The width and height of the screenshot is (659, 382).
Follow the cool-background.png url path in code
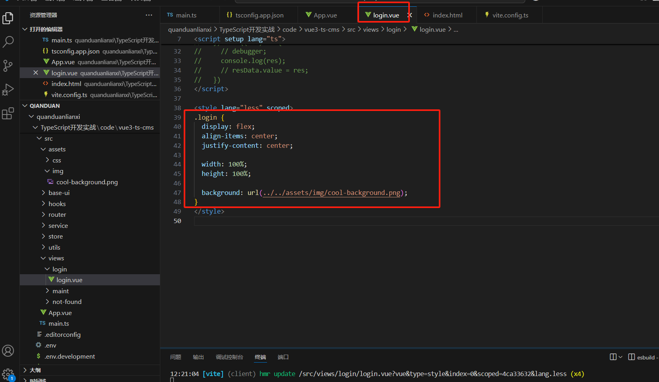[332, 193]
